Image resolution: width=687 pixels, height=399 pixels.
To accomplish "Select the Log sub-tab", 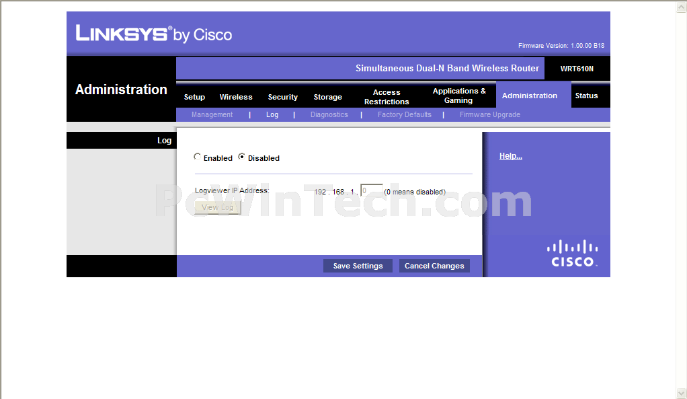I will tap(272, 114).
